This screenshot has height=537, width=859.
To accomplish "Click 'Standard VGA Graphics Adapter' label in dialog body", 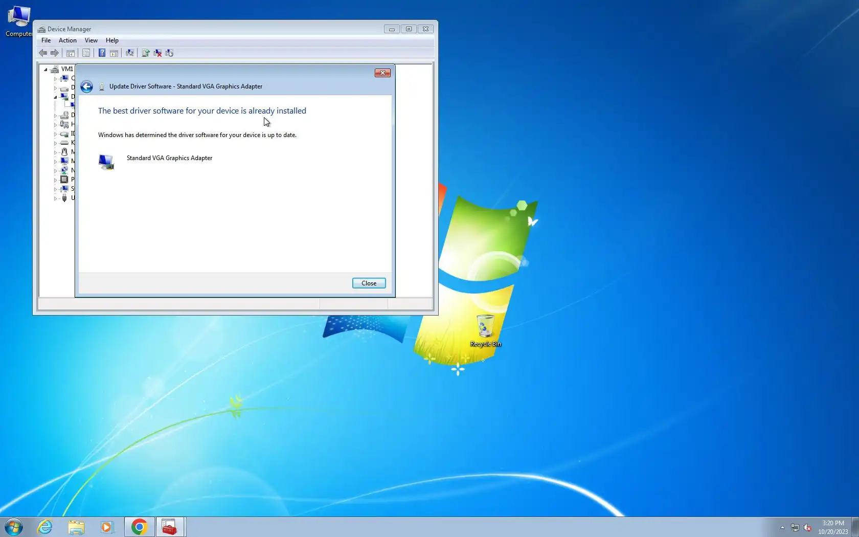I will point(169,158).
